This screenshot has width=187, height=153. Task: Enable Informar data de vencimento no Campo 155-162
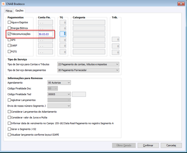point(9,123)
